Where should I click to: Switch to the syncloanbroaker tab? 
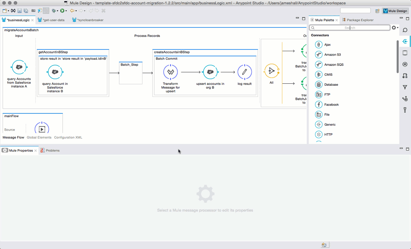(90, 20)
